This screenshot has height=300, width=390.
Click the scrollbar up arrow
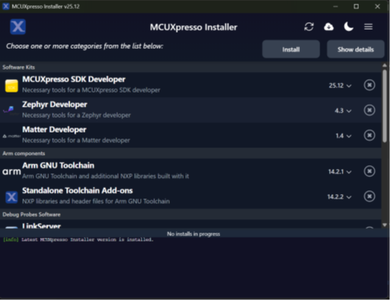click(385, 65)
